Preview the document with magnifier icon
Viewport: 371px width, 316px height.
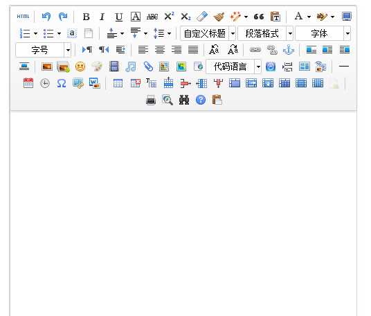[x=168, y=100]
